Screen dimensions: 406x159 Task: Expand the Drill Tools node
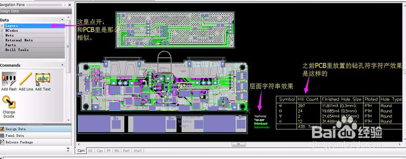pyautogui.click(x=2, y=50)
